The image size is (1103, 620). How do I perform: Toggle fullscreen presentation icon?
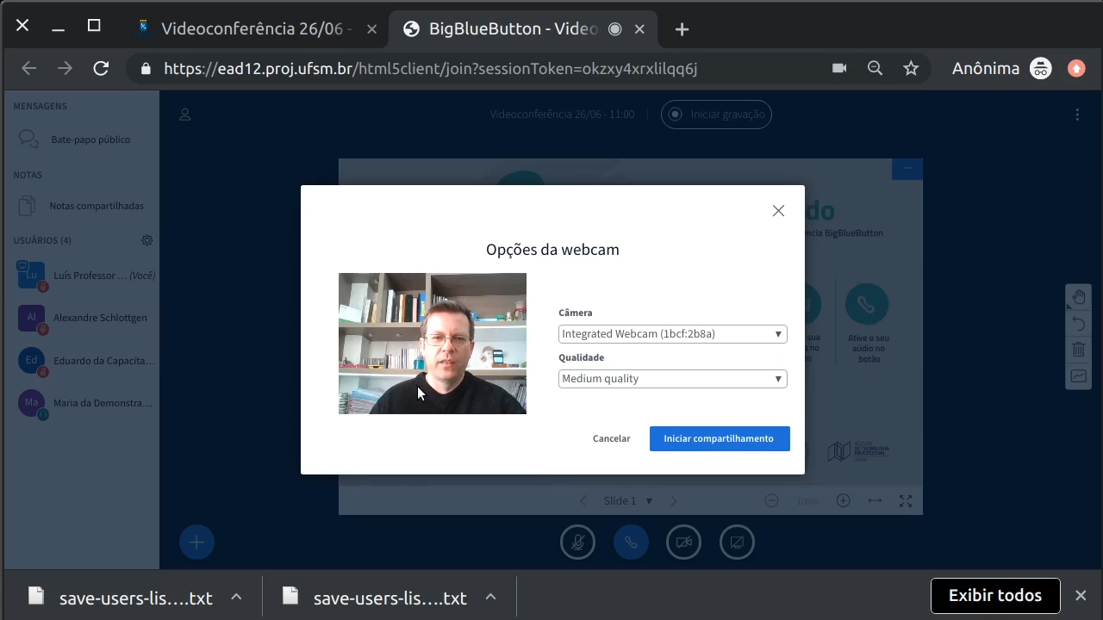(x=906, y=501)
